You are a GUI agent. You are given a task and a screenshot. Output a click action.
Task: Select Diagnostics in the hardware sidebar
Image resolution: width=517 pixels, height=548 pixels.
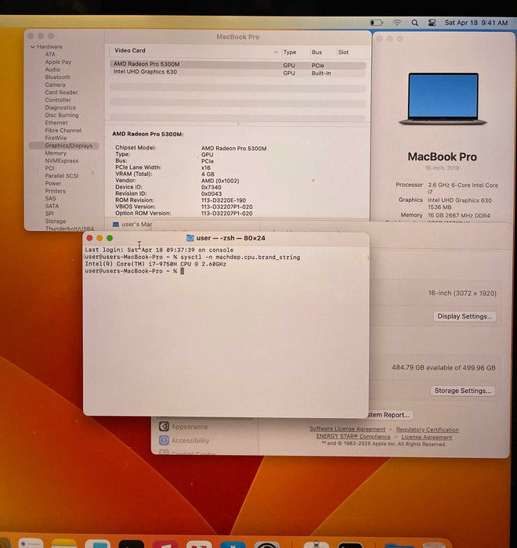coord(60,108)
